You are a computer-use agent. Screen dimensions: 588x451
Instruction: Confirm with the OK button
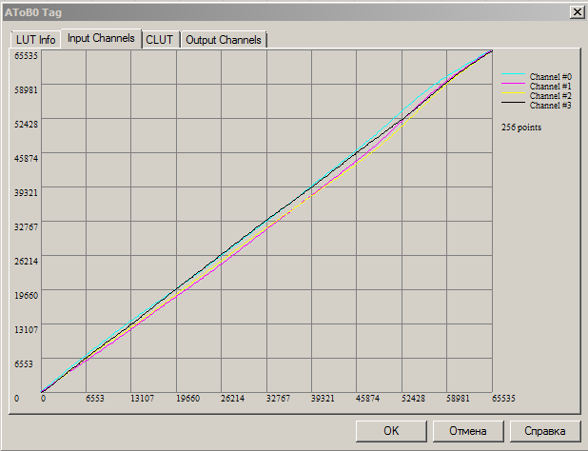391,431
